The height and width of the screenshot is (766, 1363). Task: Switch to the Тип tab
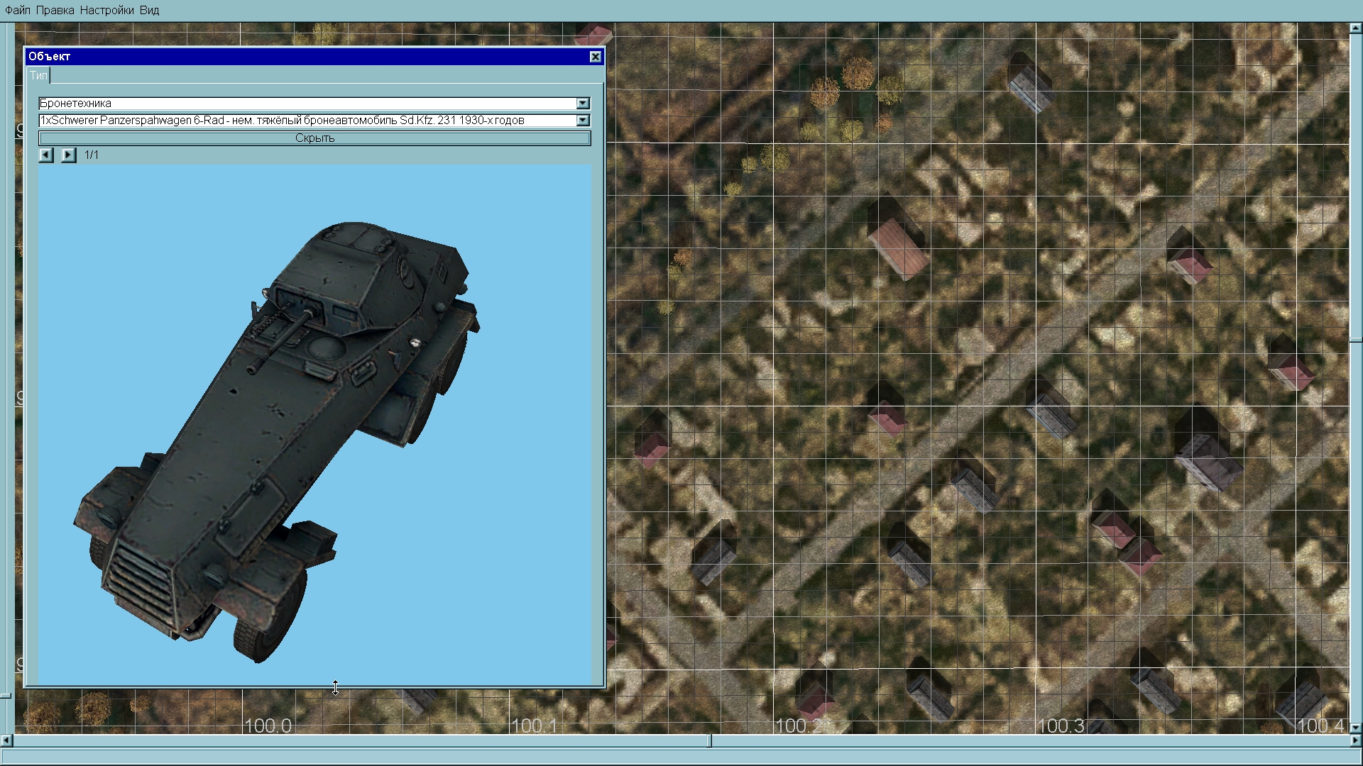click(x=38, y=75)
